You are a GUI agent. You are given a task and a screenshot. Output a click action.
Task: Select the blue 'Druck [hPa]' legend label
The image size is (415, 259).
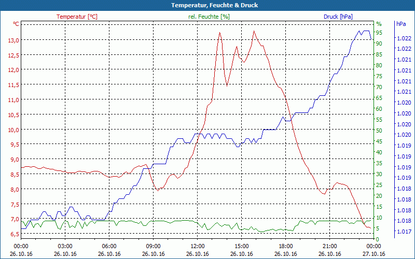click(x=338, y=17)
